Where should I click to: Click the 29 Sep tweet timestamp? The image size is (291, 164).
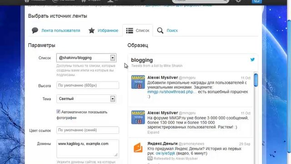[245, 144]
